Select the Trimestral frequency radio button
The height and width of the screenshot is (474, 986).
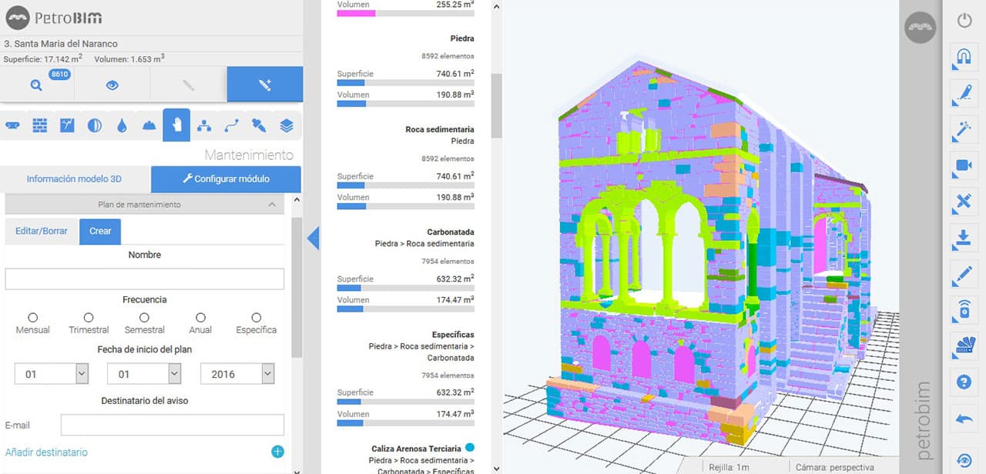[x=89, y=317]
